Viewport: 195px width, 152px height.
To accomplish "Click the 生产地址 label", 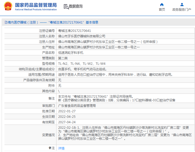I will coord(48,47).
